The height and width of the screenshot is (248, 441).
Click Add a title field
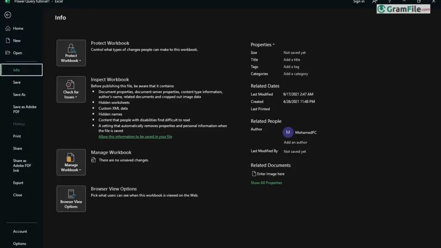pyautogui.click(x=292, y=59)
